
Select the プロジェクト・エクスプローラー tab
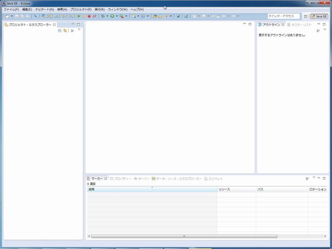click(x=30, y=25)
